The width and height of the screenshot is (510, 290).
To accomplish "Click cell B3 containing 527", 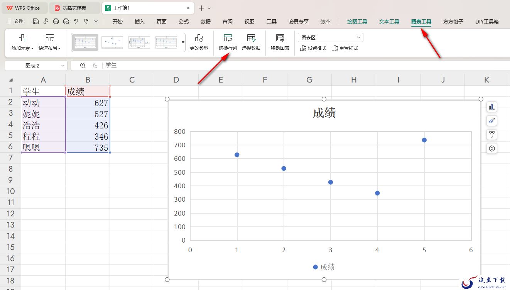I will point(88,114).
